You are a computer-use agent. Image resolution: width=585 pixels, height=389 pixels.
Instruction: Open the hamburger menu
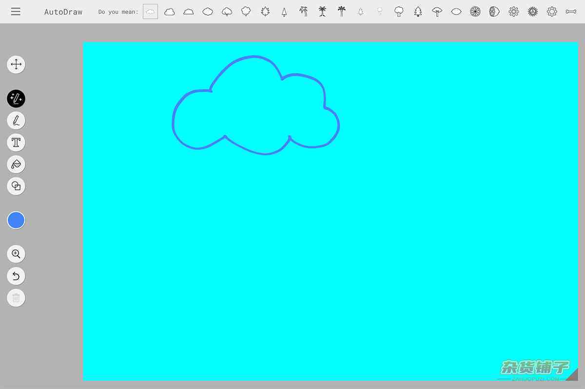pos(16,11)
